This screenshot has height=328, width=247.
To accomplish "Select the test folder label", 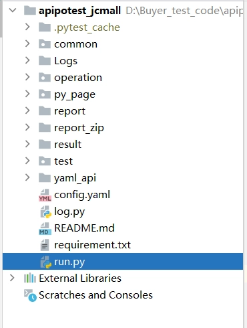I will (63, 161).
